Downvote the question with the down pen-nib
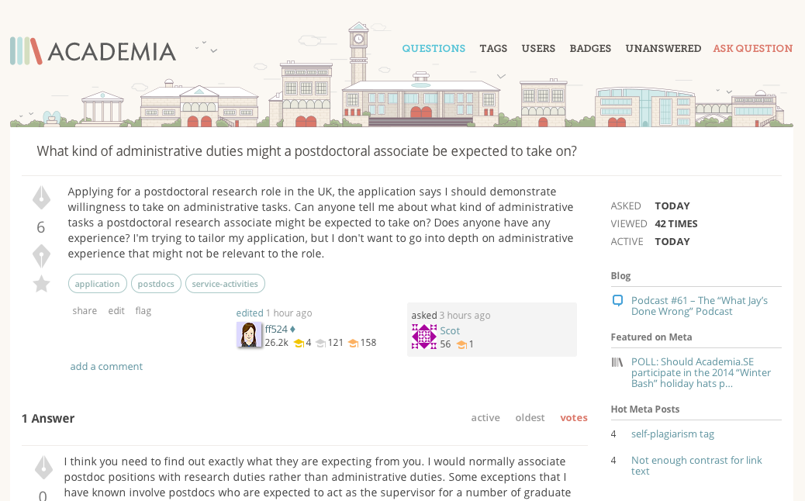Viewport: 805px width, 501px height. [41, 256]
